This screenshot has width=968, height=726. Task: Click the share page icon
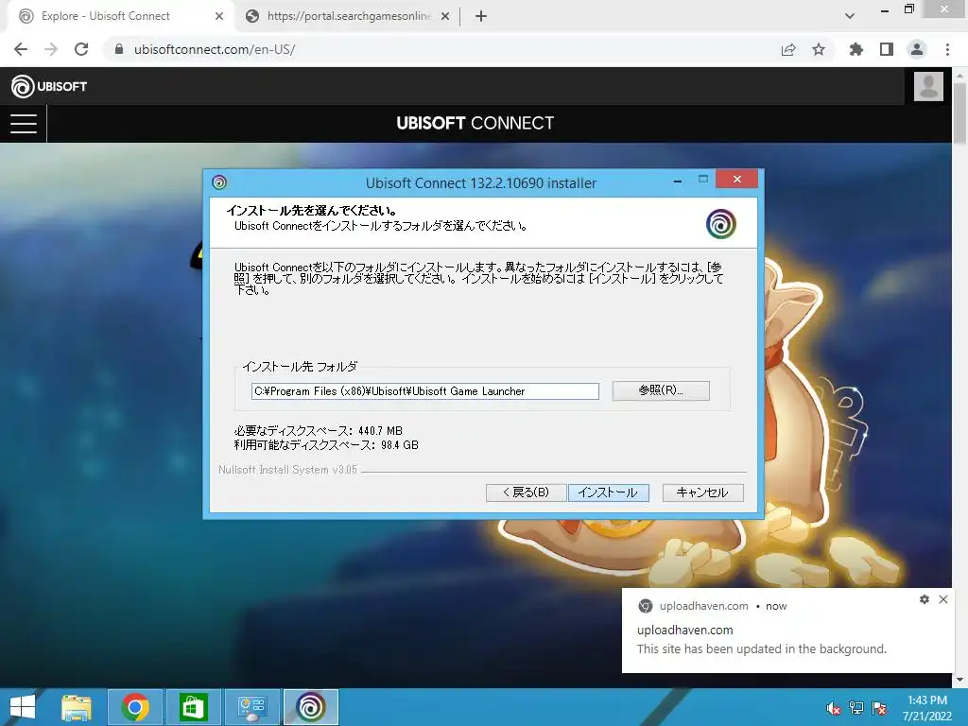click(x=788, y=50)
